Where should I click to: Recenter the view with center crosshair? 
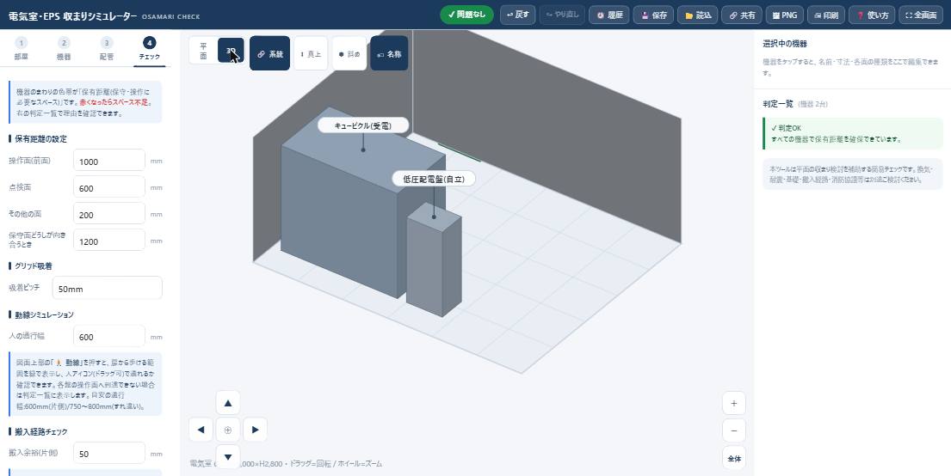[x=228, y=430]
